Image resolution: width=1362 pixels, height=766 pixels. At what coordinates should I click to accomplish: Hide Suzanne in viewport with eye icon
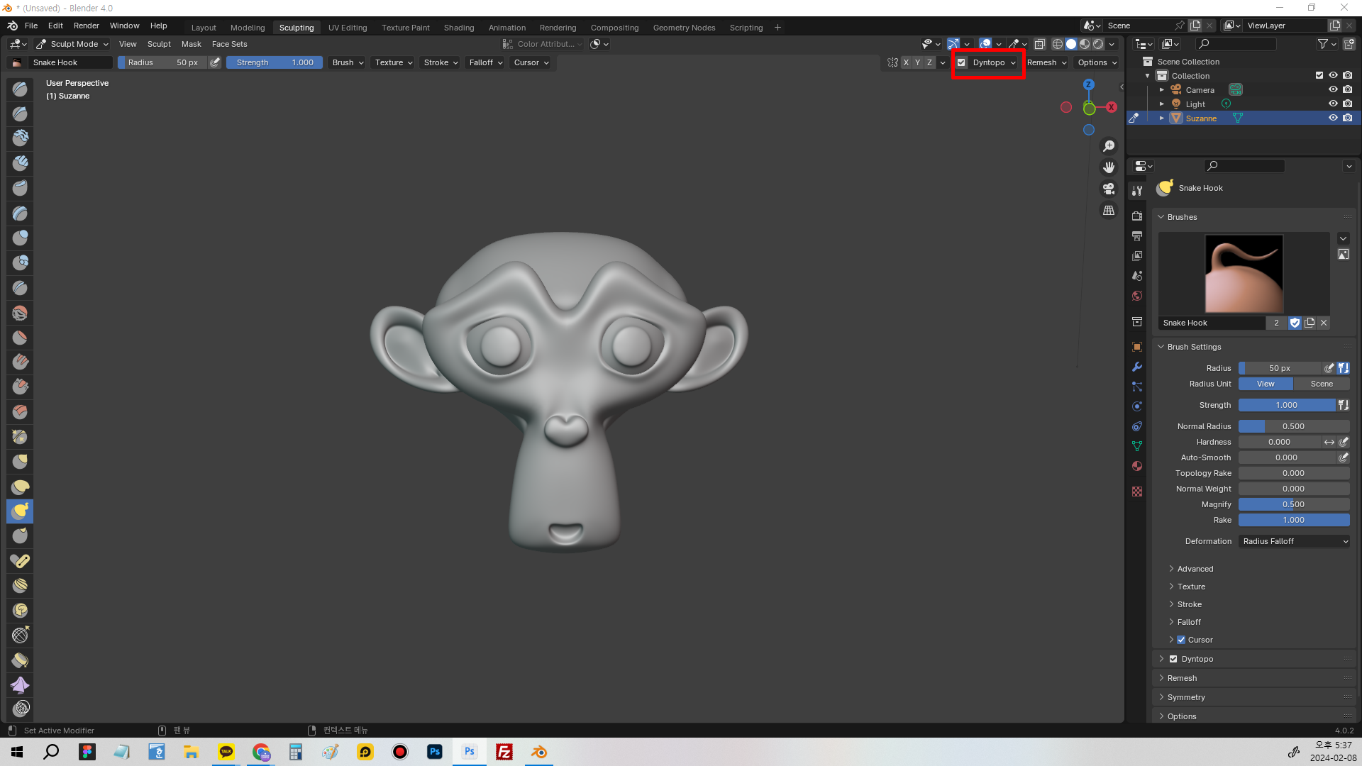[x=1333, y=118]
